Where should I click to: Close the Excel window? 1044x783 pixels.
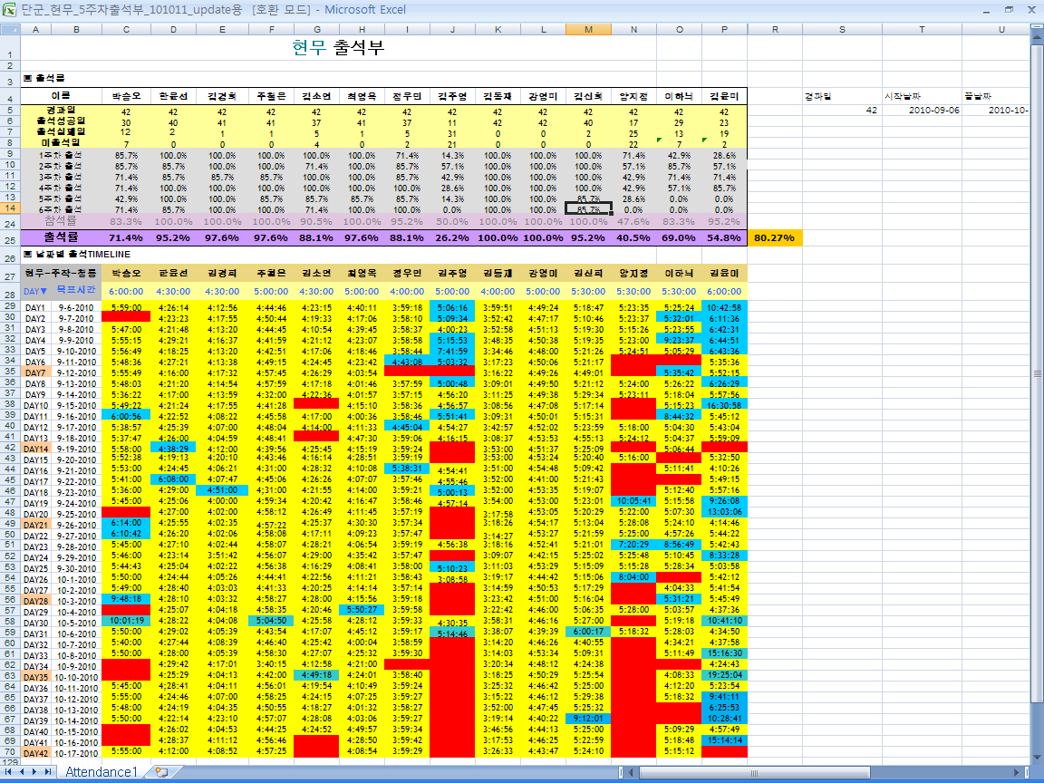tap(1031, 9)
